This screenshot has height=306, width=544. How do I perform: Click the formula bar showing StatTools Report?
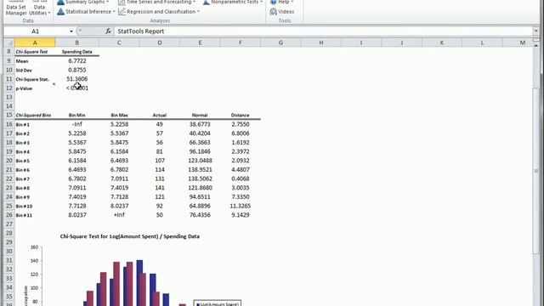pos(323,31)
